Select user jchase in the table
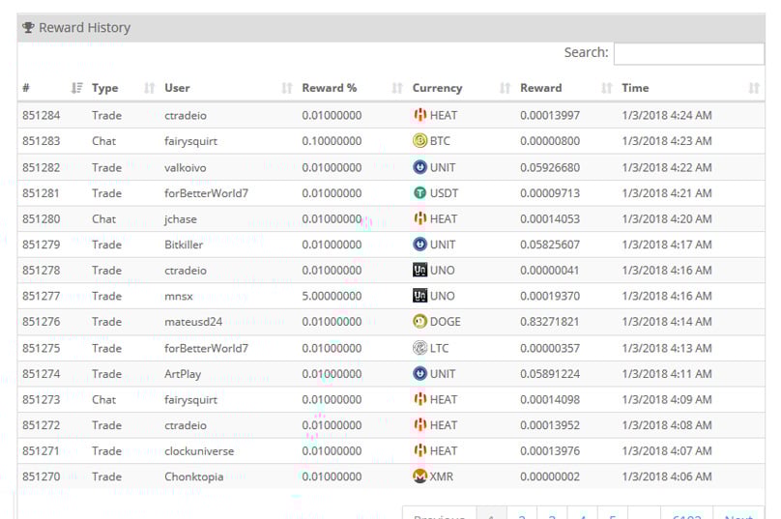The width and height of the screenshot is (781, 519). (181, 219)
